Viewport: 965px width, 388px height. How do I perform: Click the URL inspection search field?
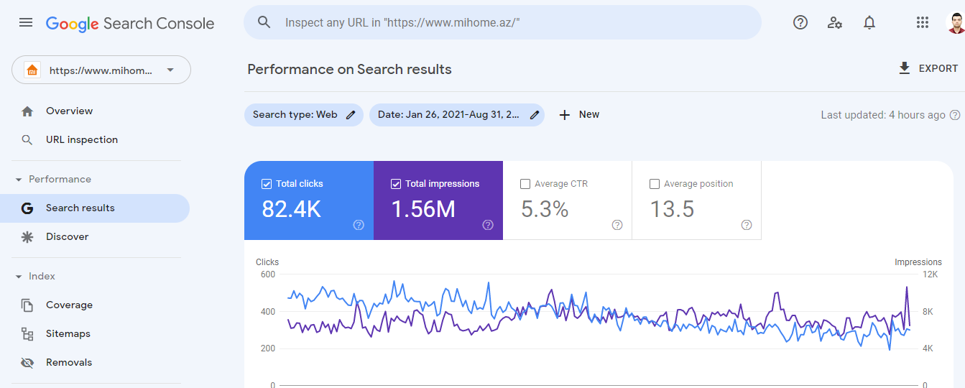pos(503,22)
